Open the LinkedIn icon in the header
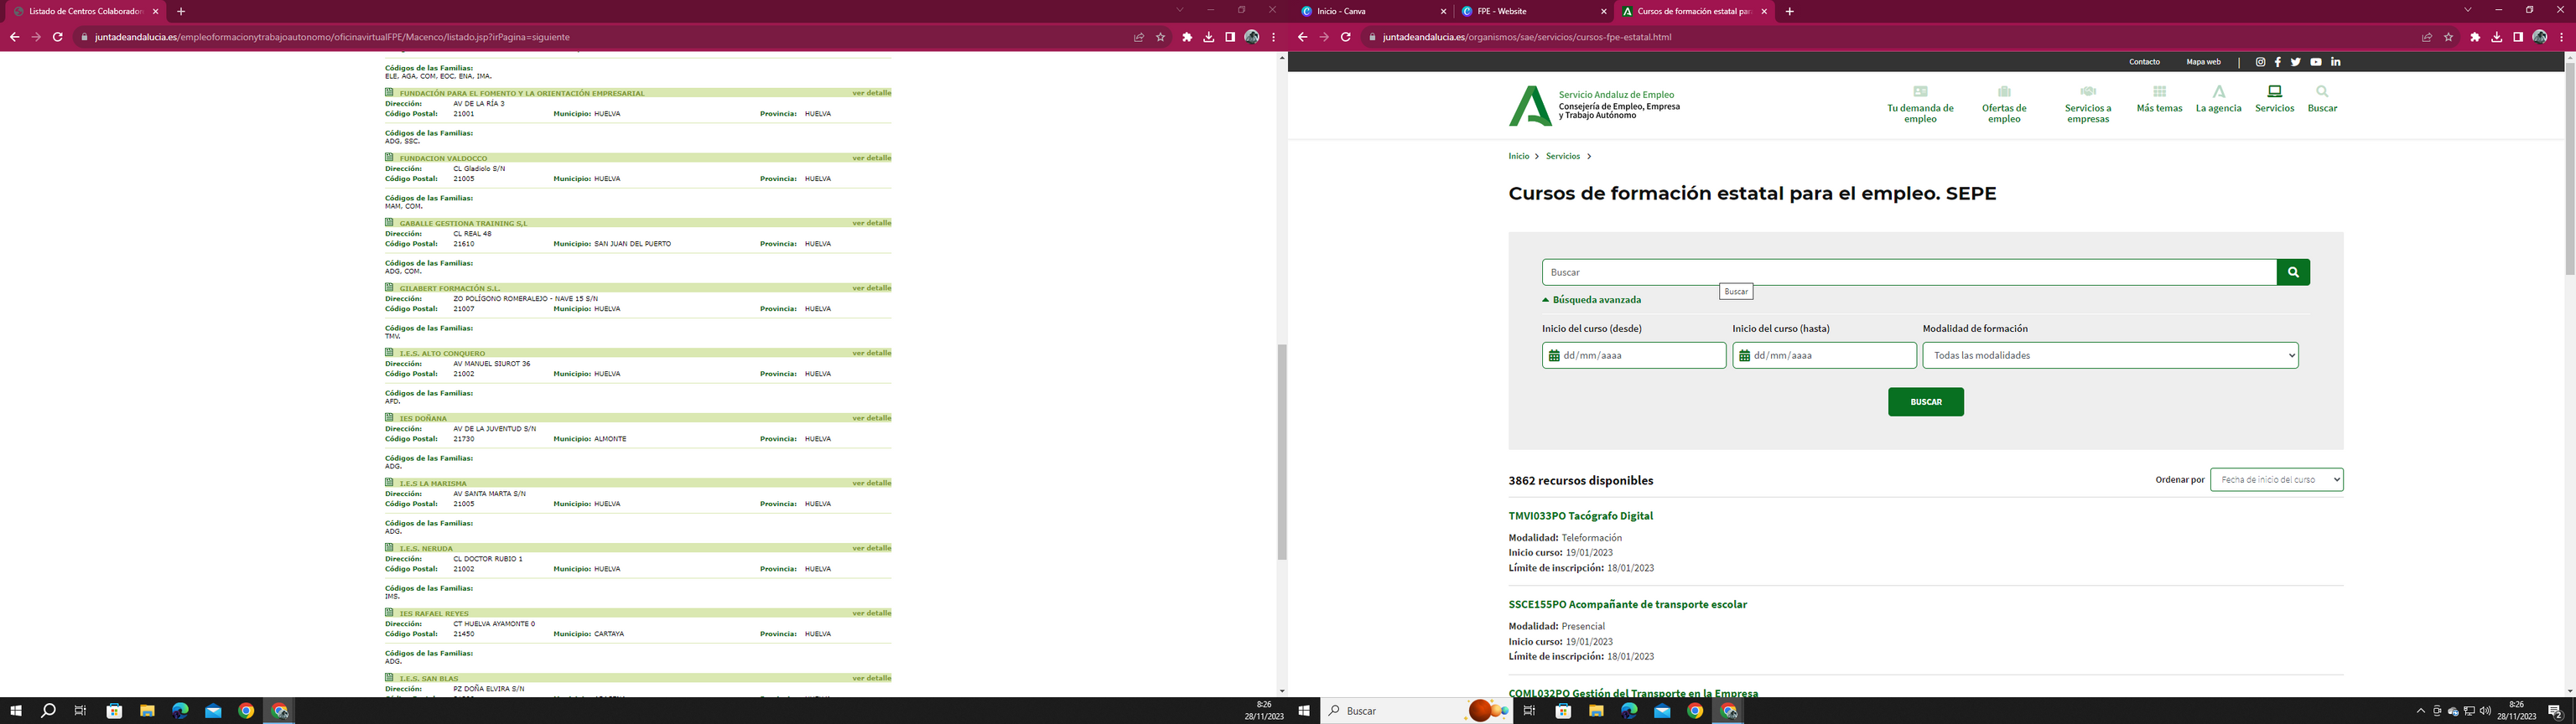 pyautogui.click(x=2336, y=62)
